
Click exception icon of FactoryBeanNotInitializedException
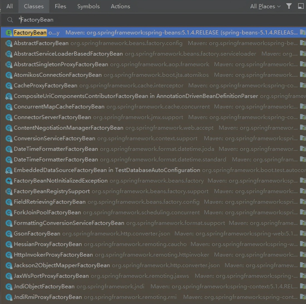(9, 181)
